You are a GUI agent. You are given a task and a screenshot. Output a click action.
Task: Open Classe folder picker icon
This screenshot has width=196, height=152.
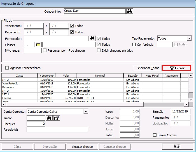pyautogui.click(x=38, y=45)
